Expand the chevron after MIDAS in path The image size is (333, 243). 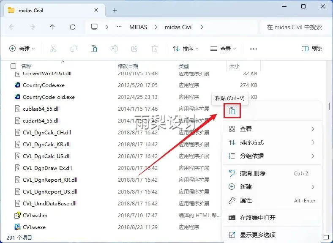click(156, 27)
